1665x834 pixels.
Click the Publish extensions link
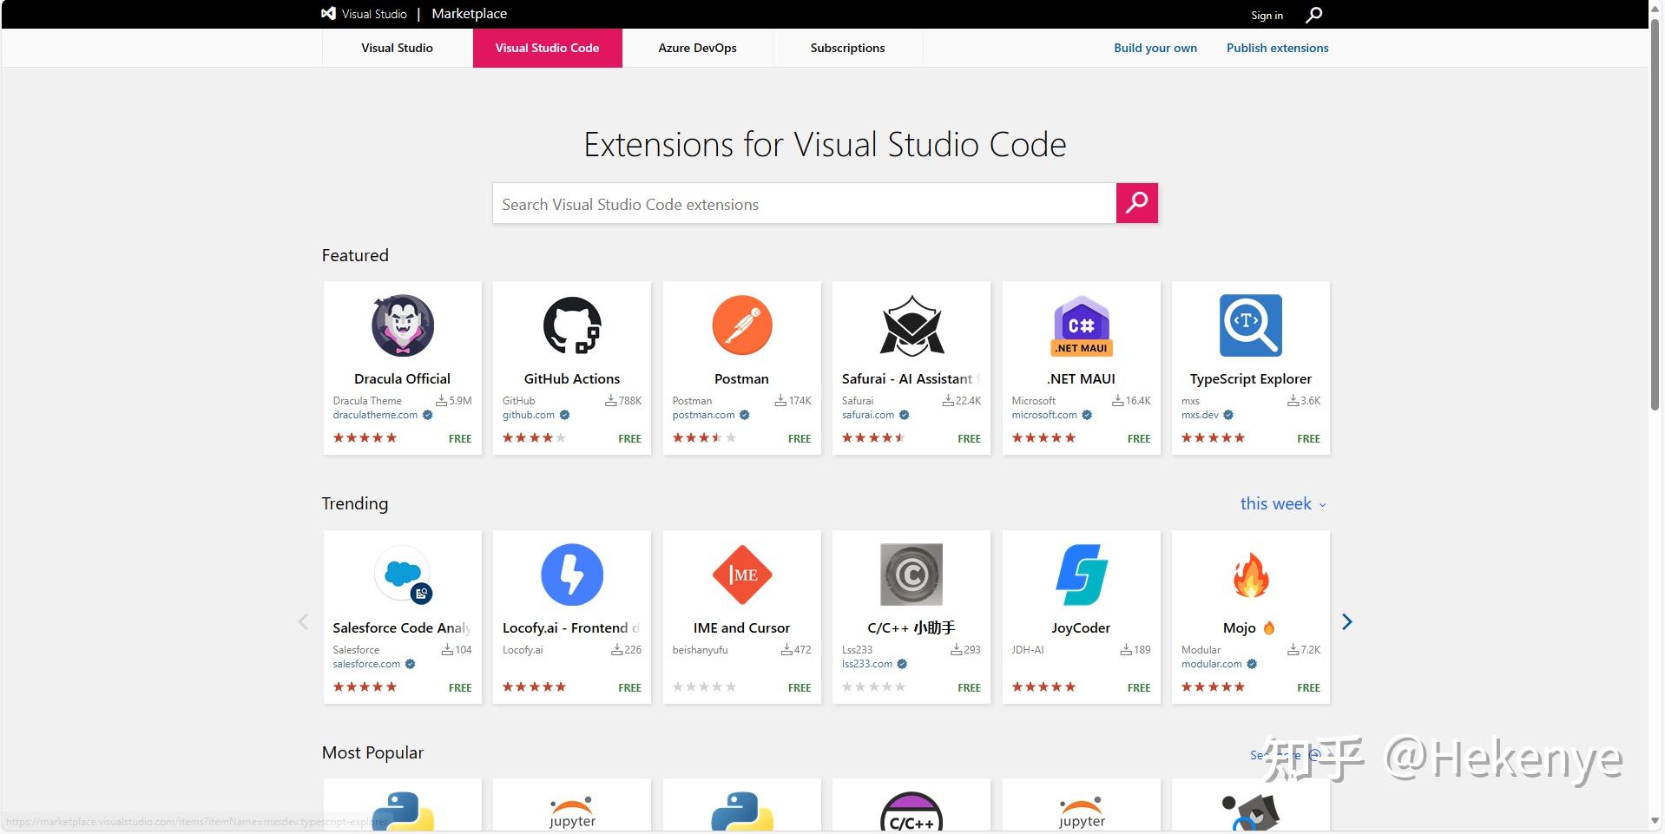click(x=1276, y=48)
